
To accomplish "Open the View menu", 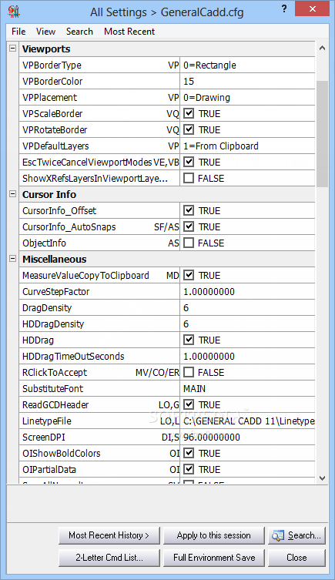I will [x=46, y=32].
